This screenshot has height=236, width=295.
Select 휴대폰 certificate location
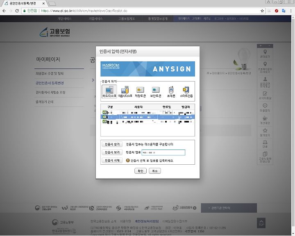tap(171, 92)
